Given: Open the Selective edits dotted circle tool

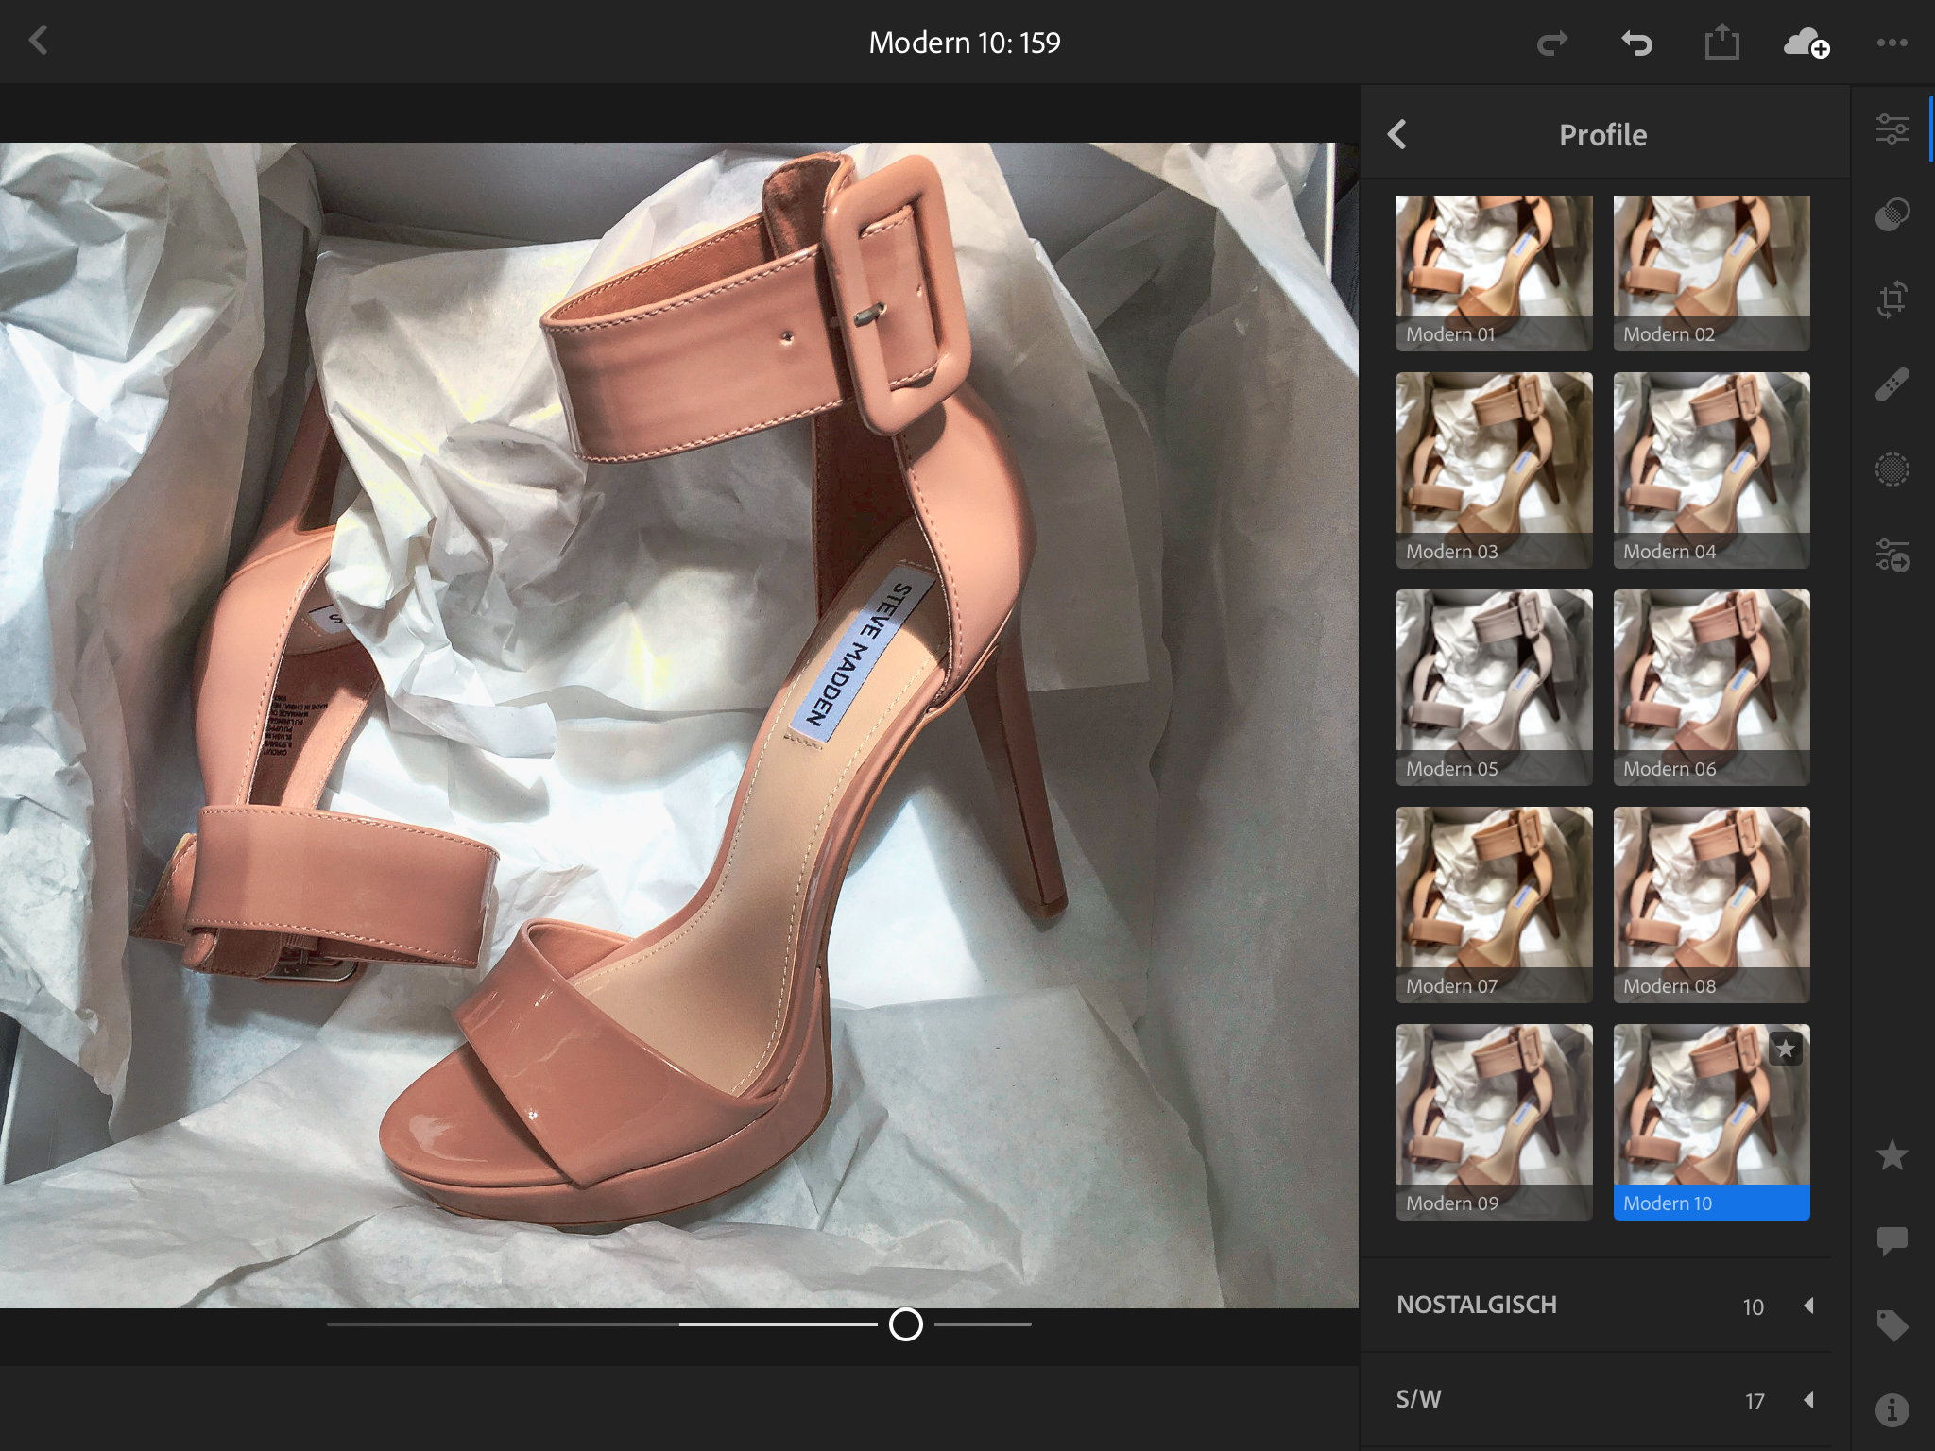Looking at the screenshot, I should pyautogui.click(x=1892, y=469).
